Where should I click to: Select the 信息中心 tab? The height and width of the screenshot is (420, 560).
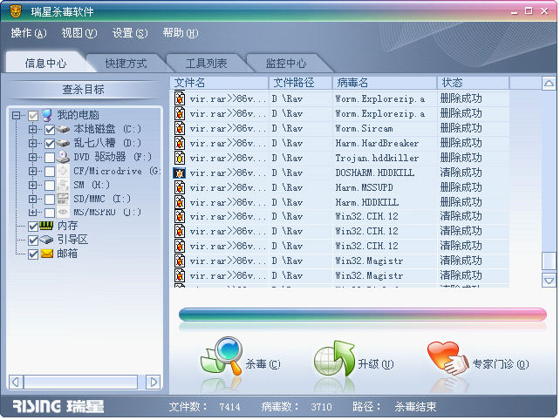45,64
